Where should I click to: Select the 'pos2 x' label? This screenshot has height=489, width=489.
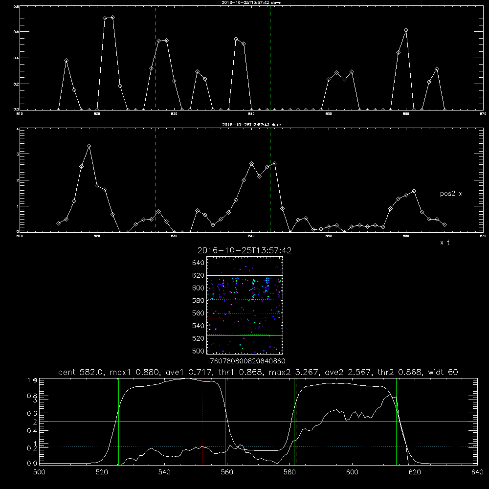pyautogui.click(x=451, y=194)
